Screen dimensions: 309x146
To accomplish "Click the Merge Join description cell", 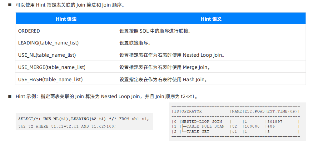I will [x=211, y=67].
